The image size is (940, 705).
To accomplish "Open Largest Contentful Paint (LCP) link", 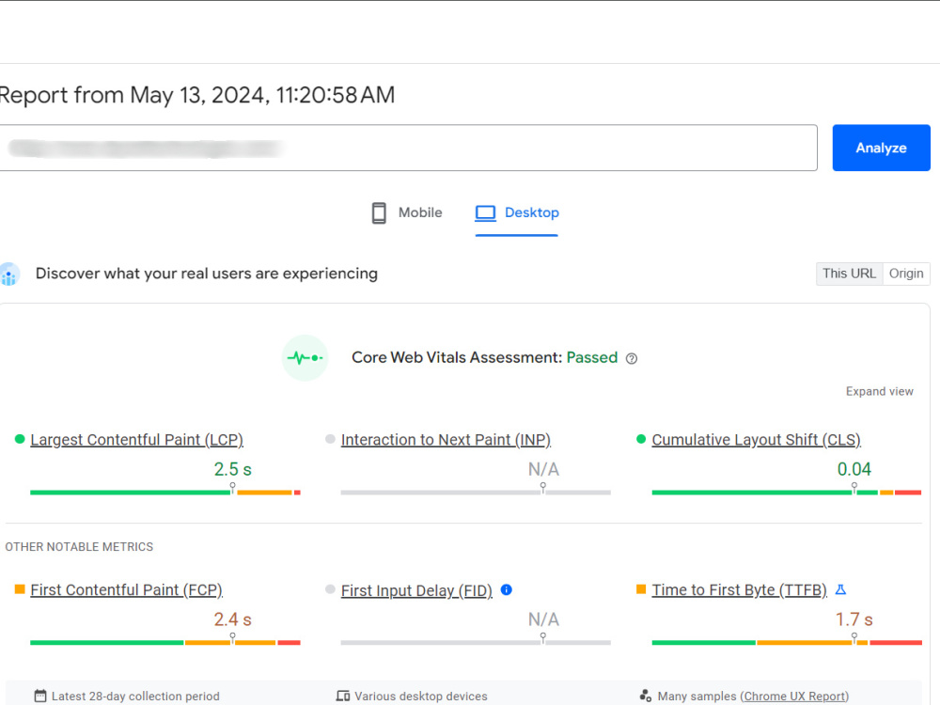I will click(x=136, y=439).
